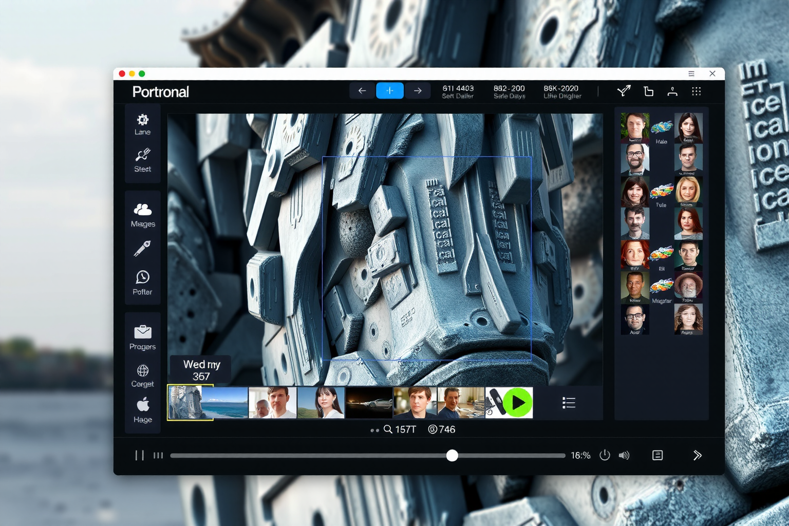
Task: Expand the double chevron at bottom right
Action: point(697,455)
